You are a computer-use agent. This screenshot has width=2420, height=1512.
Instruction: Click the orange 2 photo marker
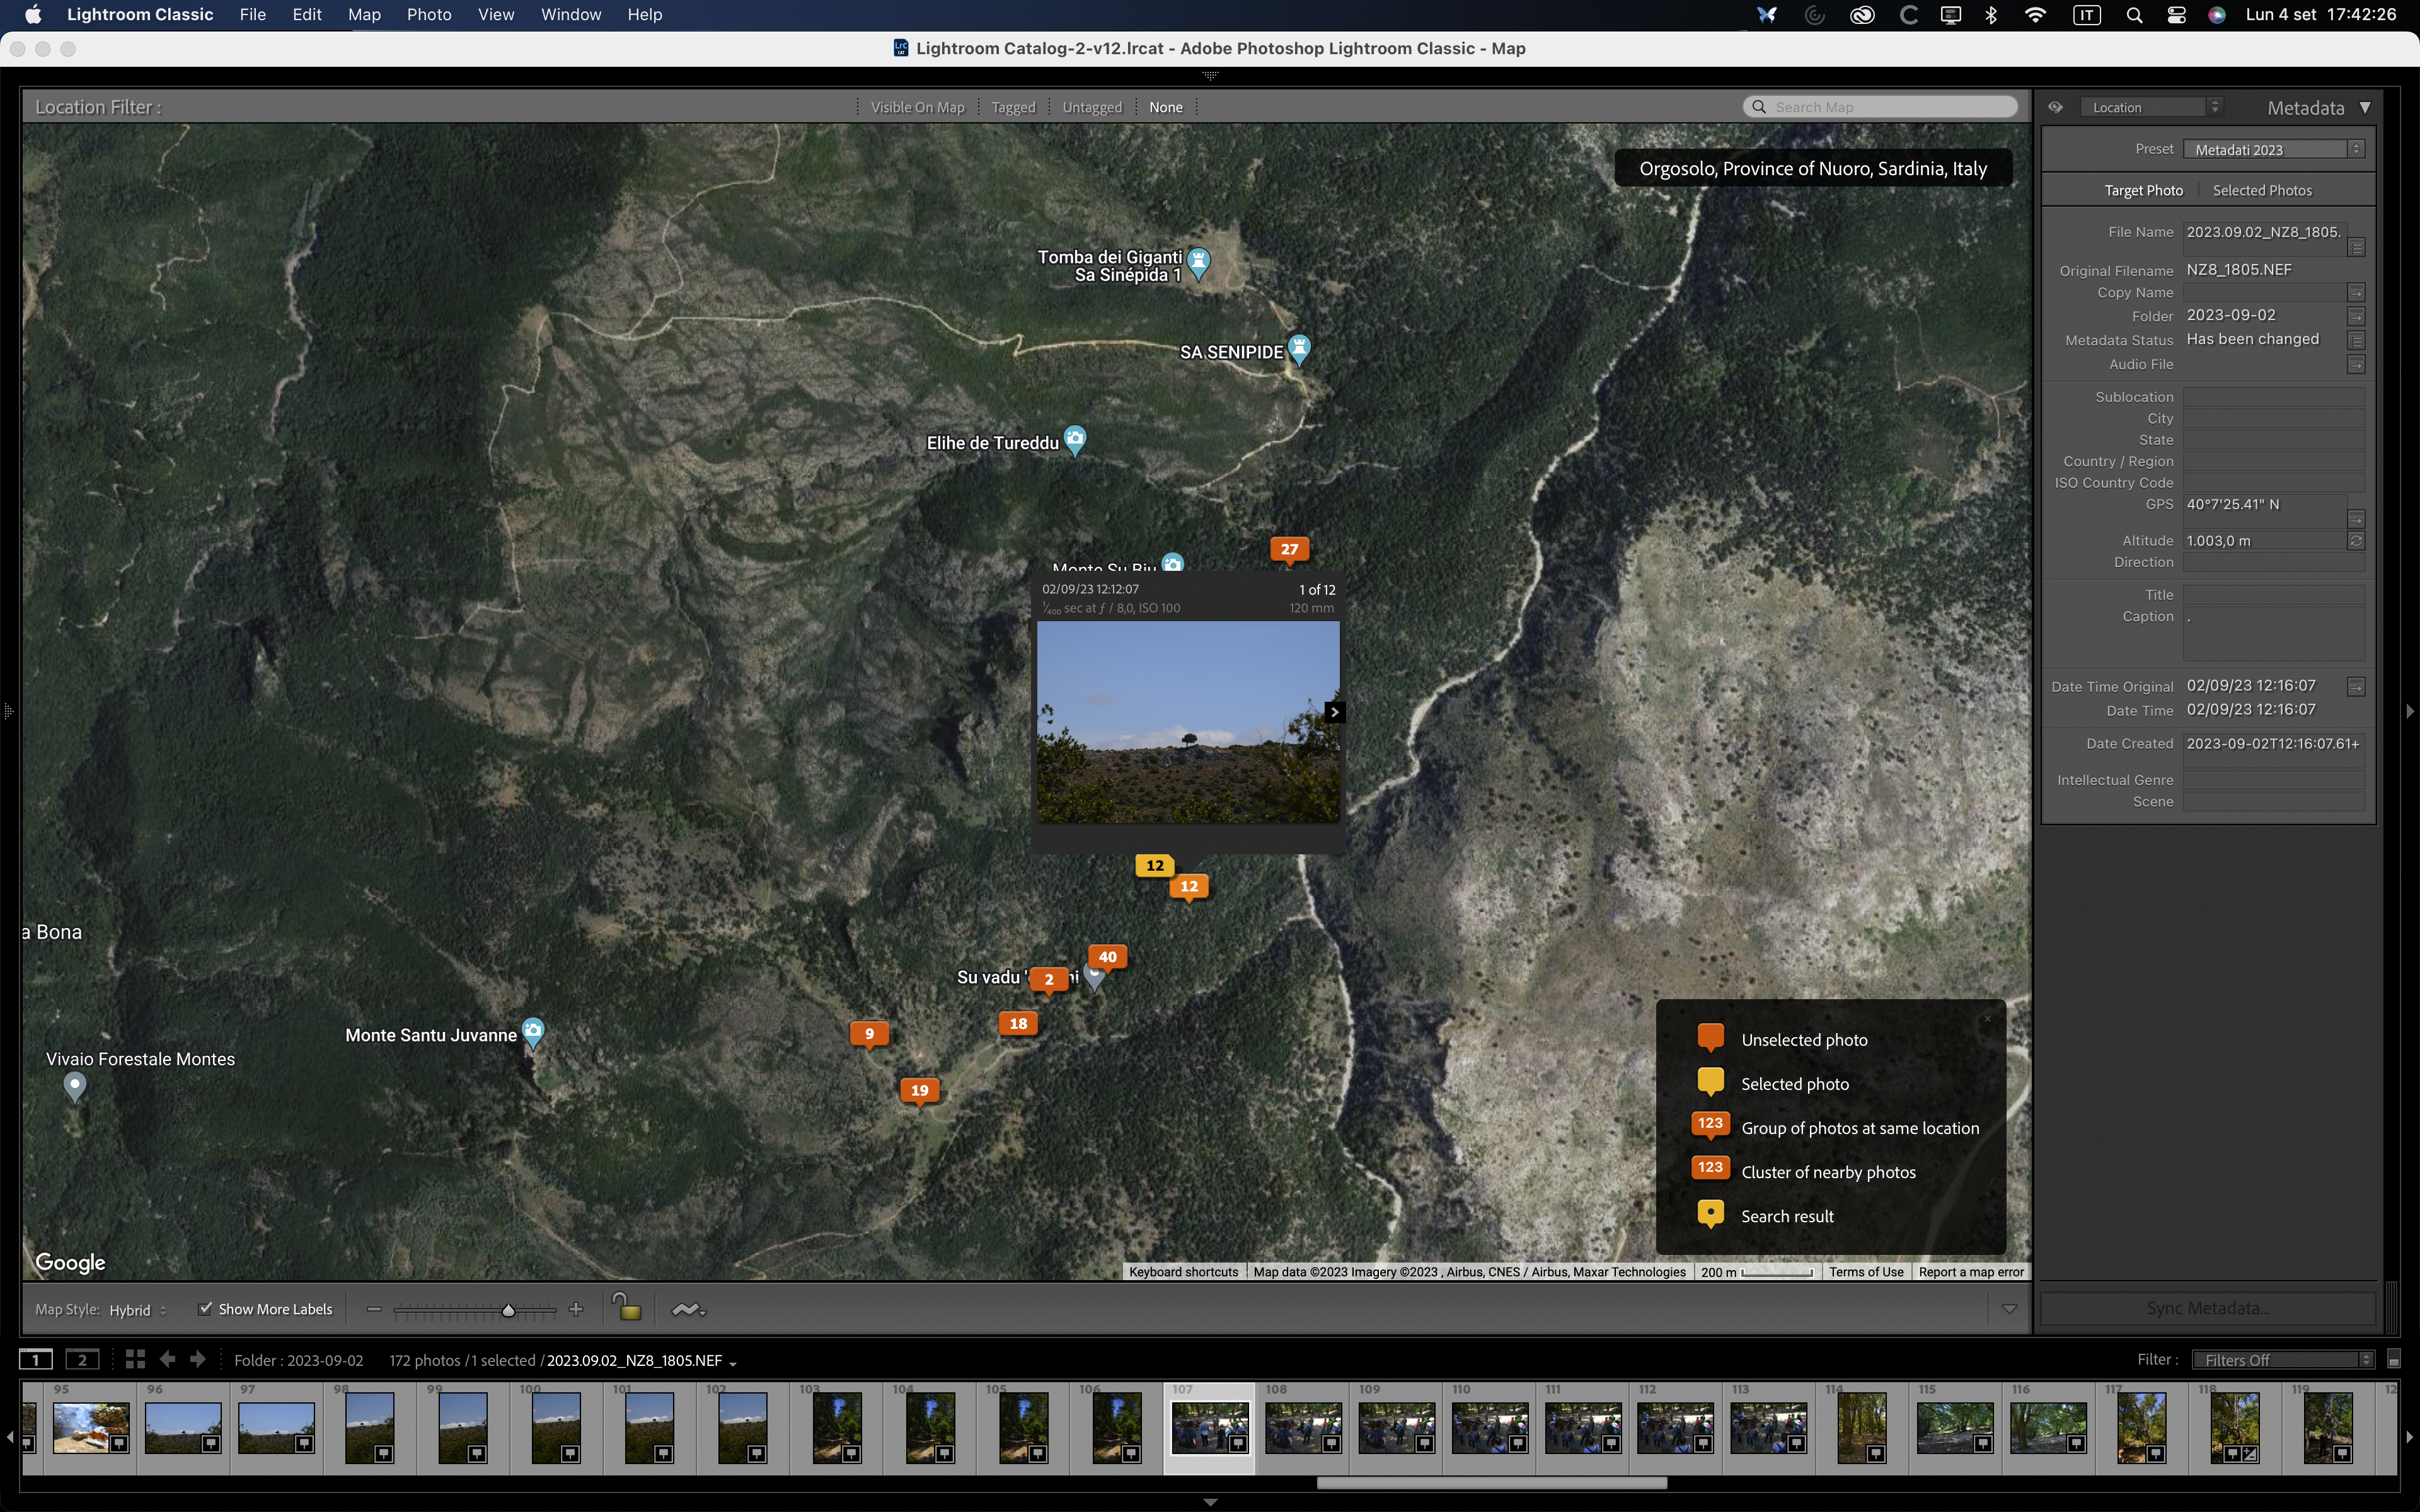(1048, 980)
